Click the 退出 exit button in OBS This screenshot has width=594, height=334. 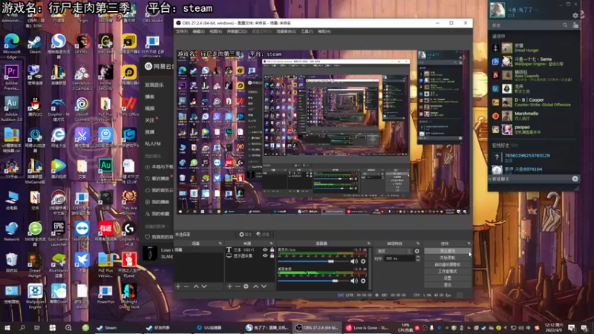click(x=448, y=285)
